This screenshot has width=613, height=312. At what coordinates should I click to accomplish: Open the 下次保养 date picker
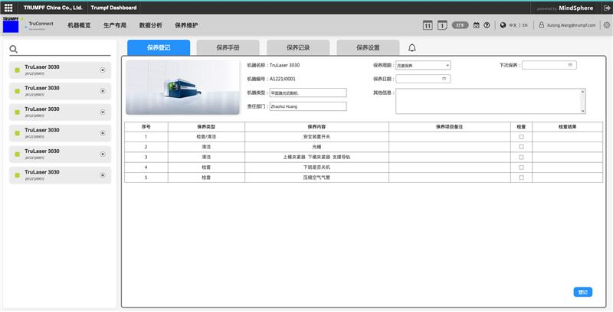549,66
